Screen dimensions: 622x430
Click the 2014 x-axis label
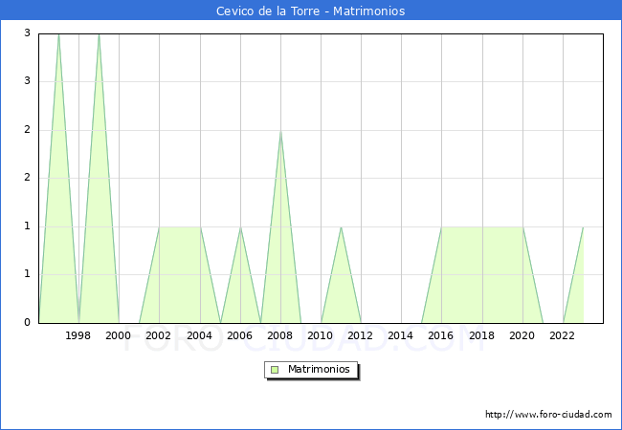click(401, 335)
